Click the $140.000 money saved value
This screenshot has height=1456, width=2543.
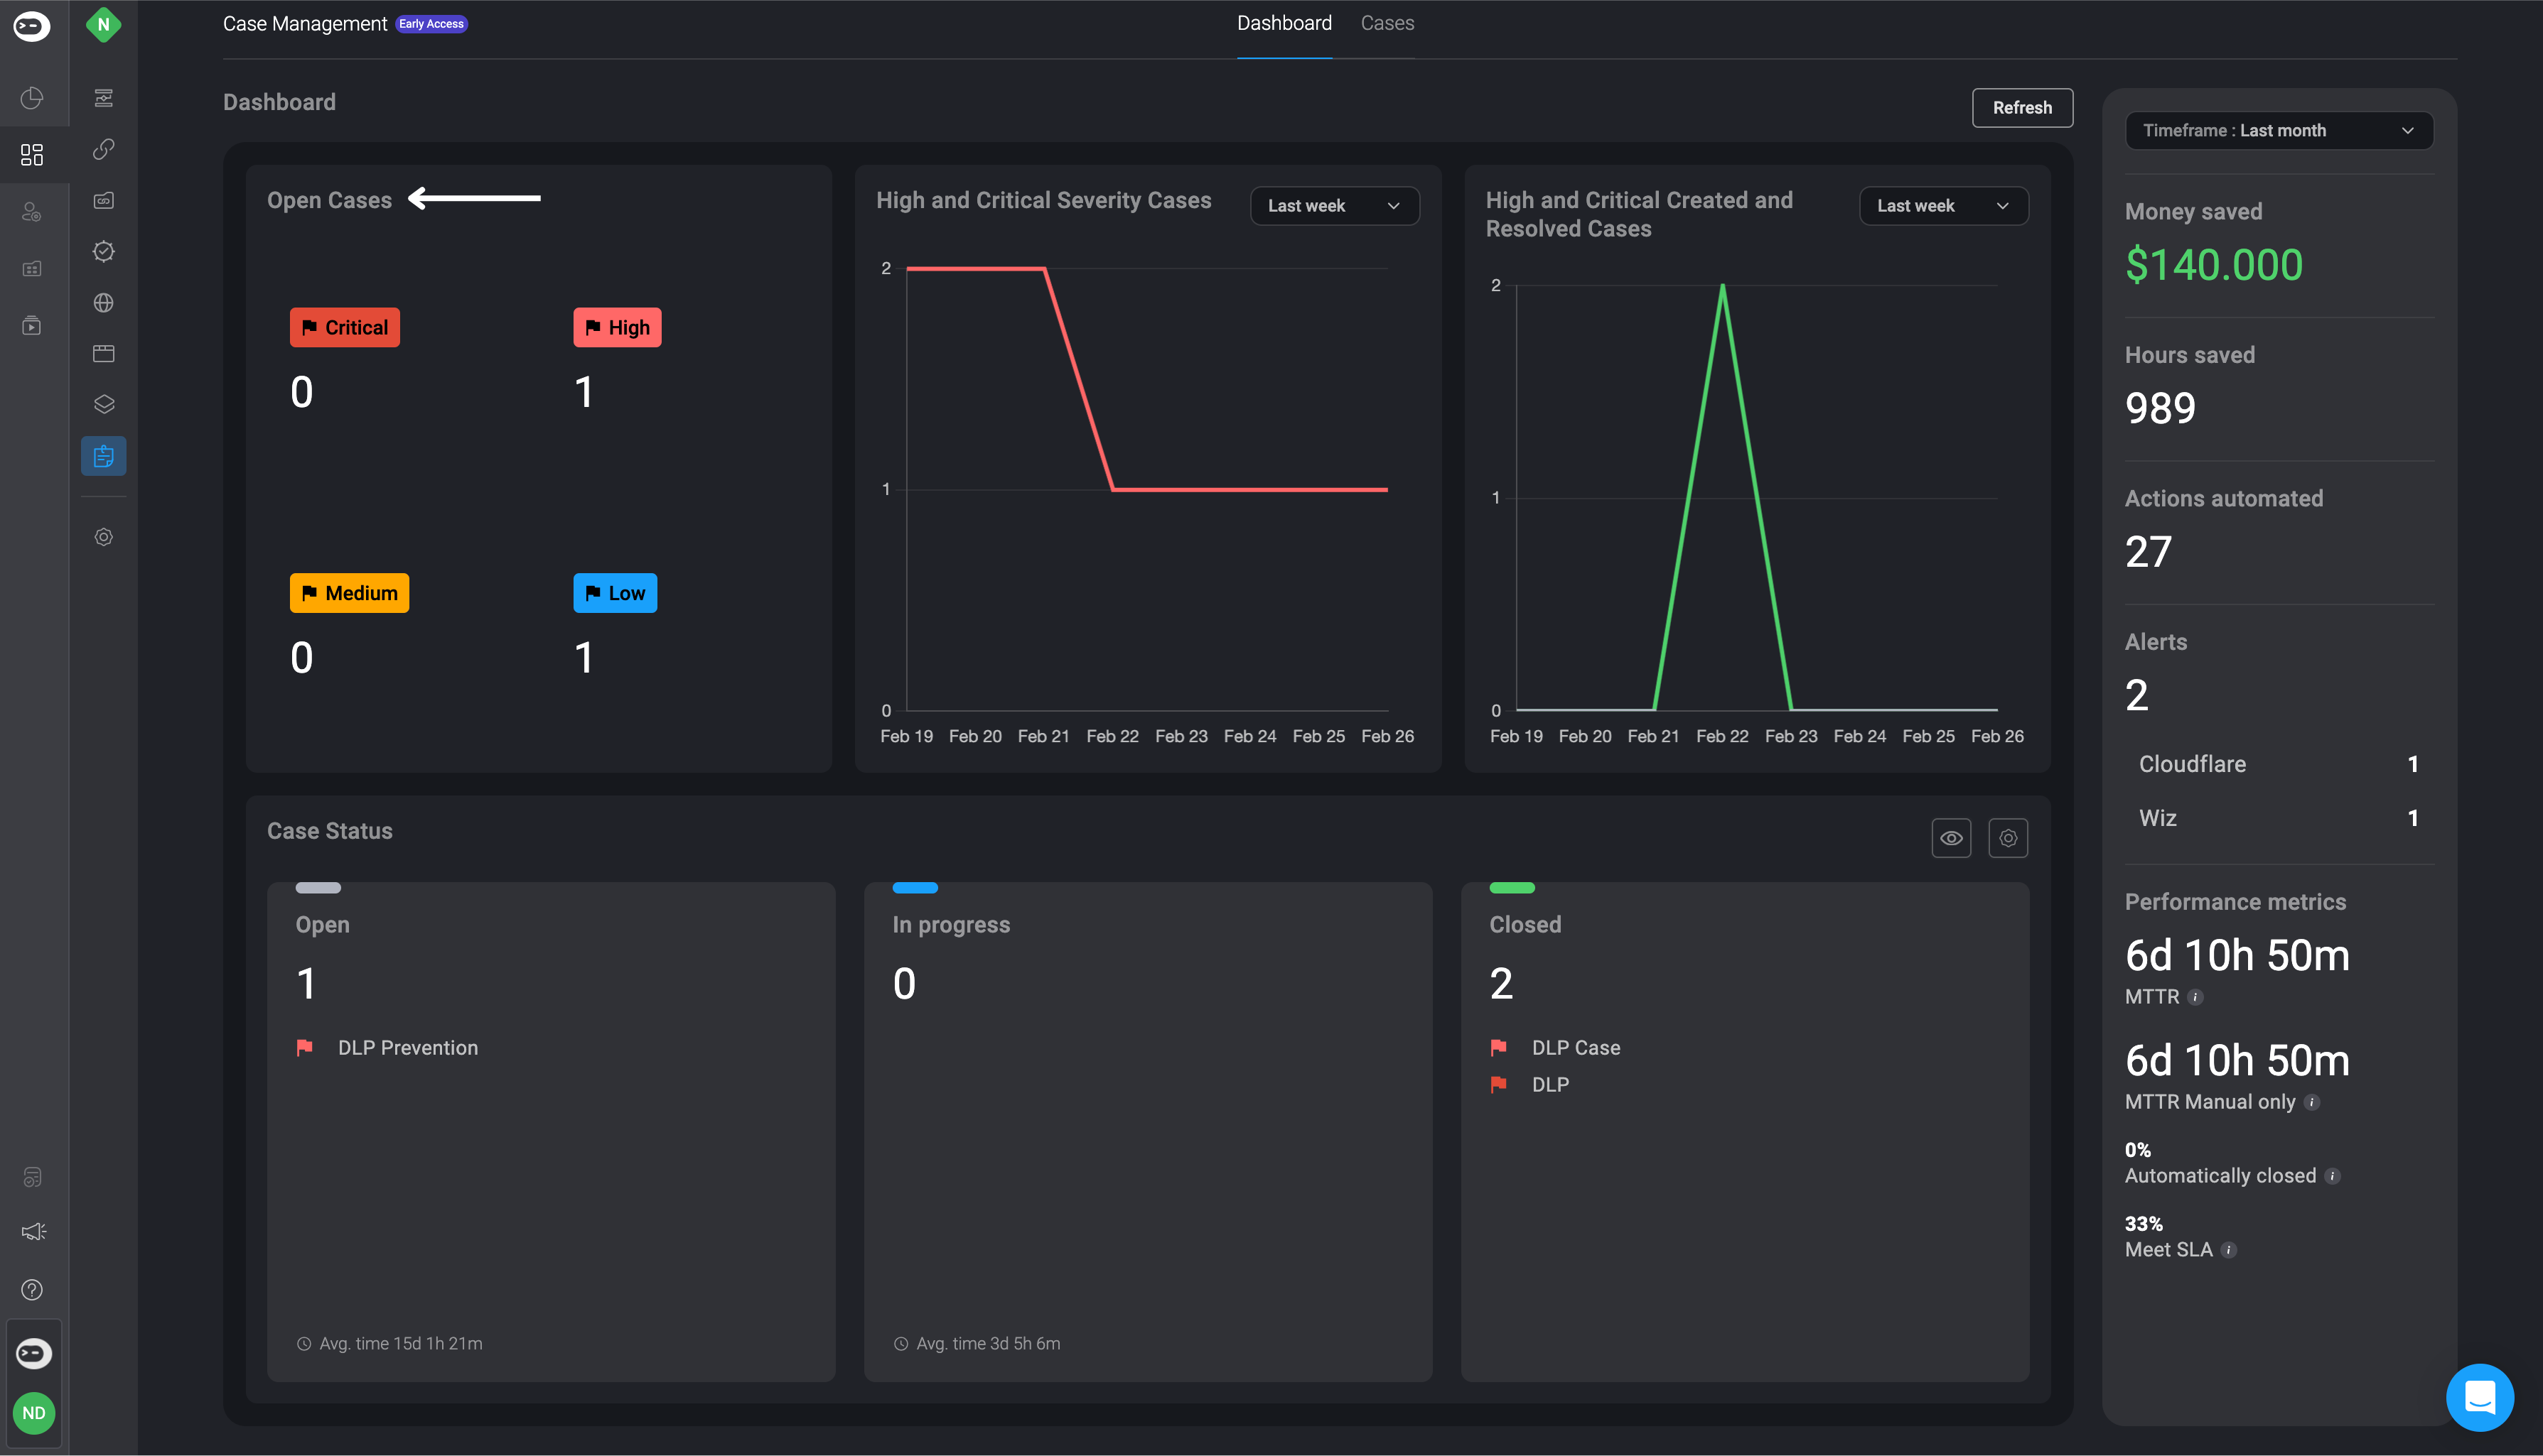click(x=2214, y=265)
